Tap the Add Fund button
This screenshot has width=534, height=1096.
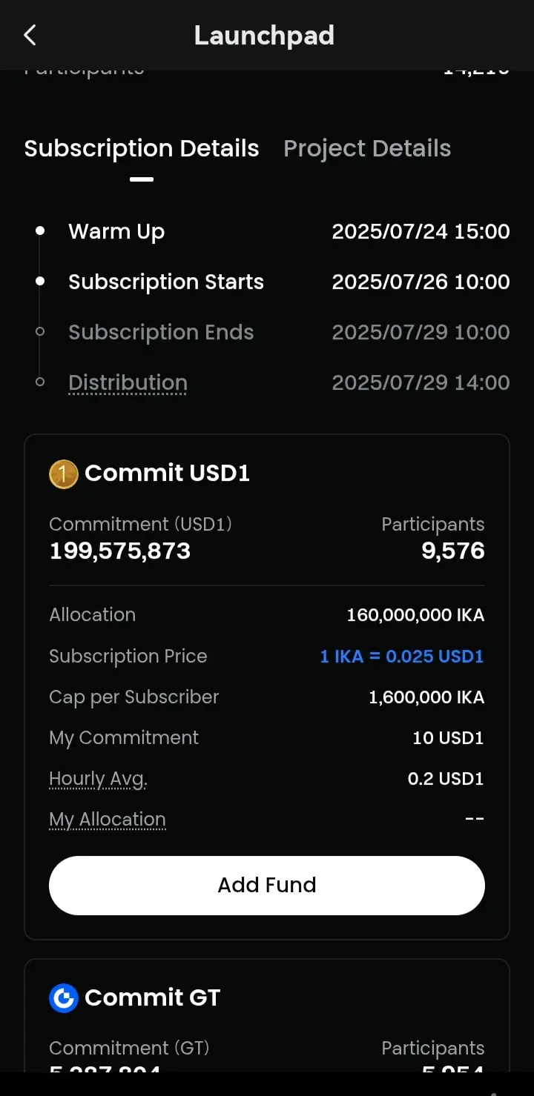267,885
